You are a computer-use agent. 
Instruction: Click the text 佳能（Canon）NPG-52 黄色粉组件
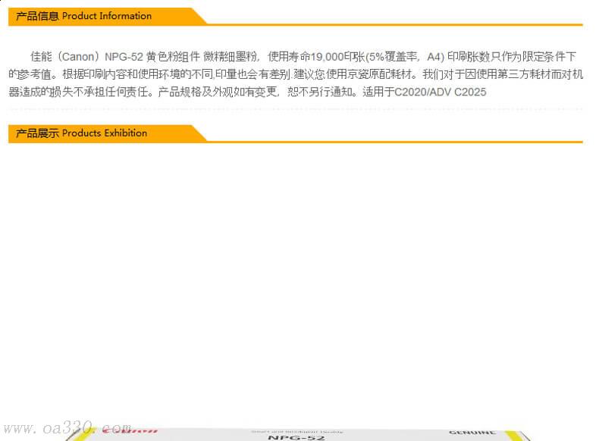[115, 57]
